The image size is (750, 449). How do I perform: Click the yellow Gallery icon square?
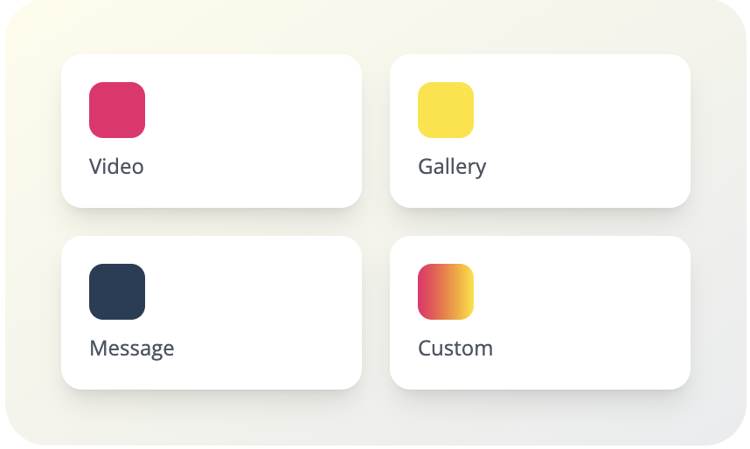[446, 110]
